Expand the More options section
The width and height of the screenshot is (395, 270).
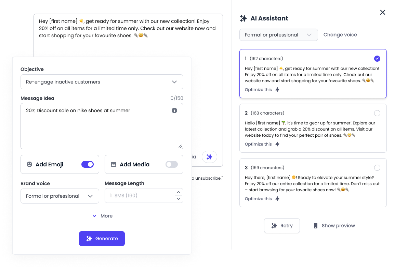click(x=102, y=216)
